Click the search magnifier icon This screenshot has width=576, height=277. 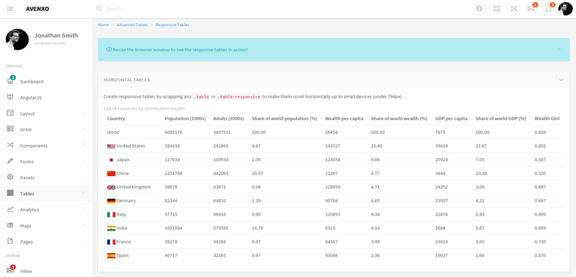[99, 9]
